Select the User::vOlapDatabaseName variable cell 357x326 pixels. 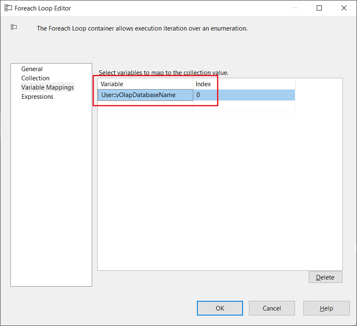coord(145,95)
